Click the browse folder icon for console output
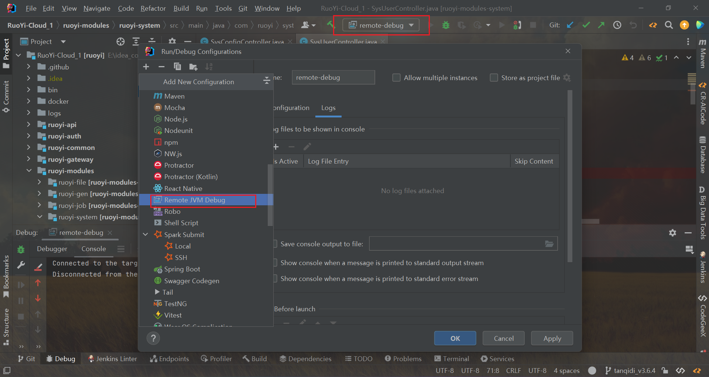Image resolution: width=709 pixels, height=377 pixels. (549, 244)
